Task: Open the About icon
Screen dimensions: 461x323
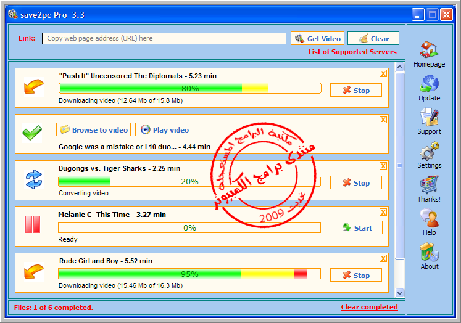Action: click(x=429, y=252)
